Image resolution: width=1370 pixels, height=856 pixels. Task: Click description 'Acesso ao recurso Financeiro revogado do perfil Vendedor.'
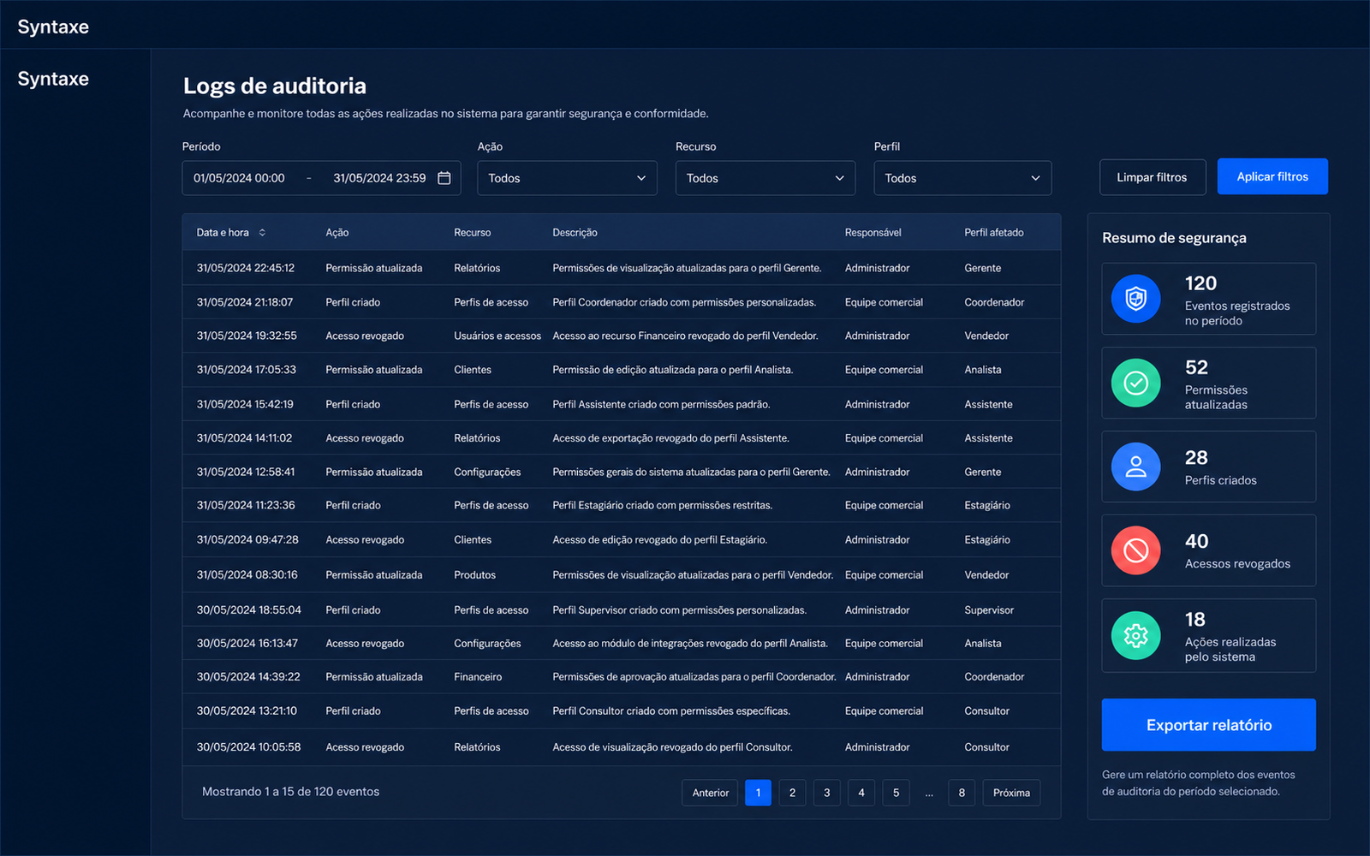point(685,336)
